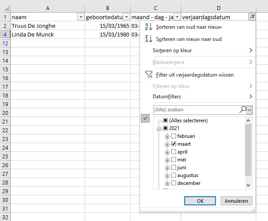Screen dimensions: 268x221
Task: Click the clear filter funnel icon
Action: click(x=148, y=74)
